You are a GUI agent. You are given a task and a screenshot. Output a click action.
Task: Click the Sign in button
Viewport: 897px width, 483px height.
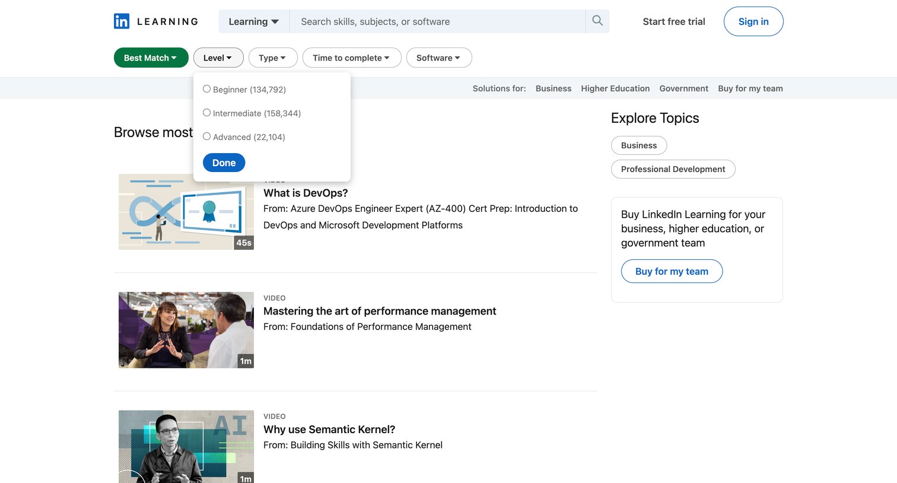753,21
